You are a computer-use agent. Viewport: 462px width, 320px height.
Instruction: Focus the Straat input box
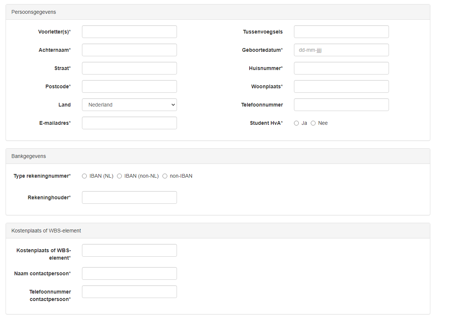(129, 69)
